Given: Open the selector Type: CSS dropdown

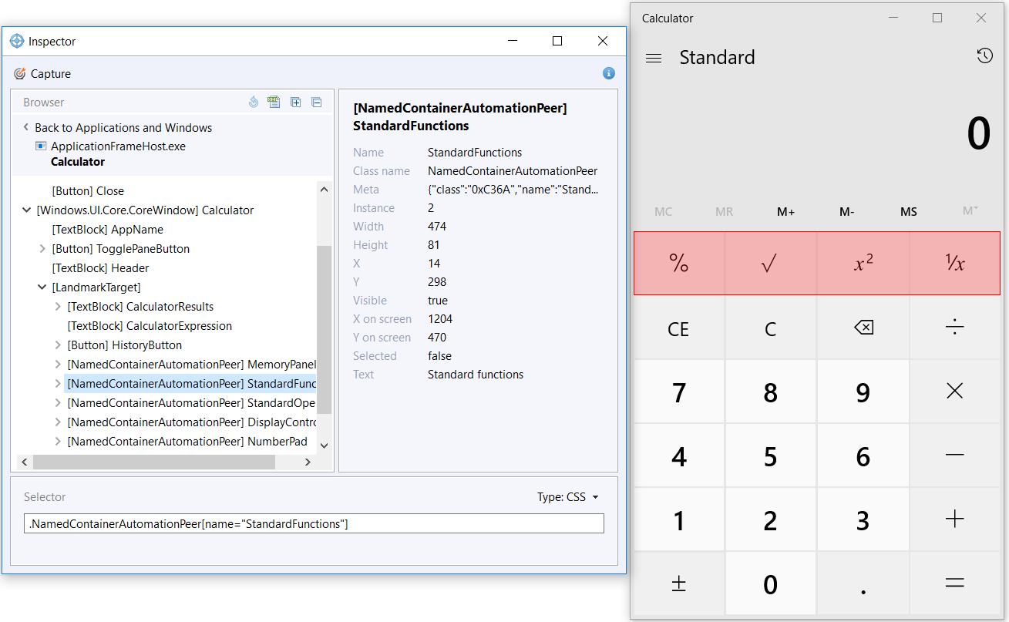Looking at the screenshot, I should [568, 497].
